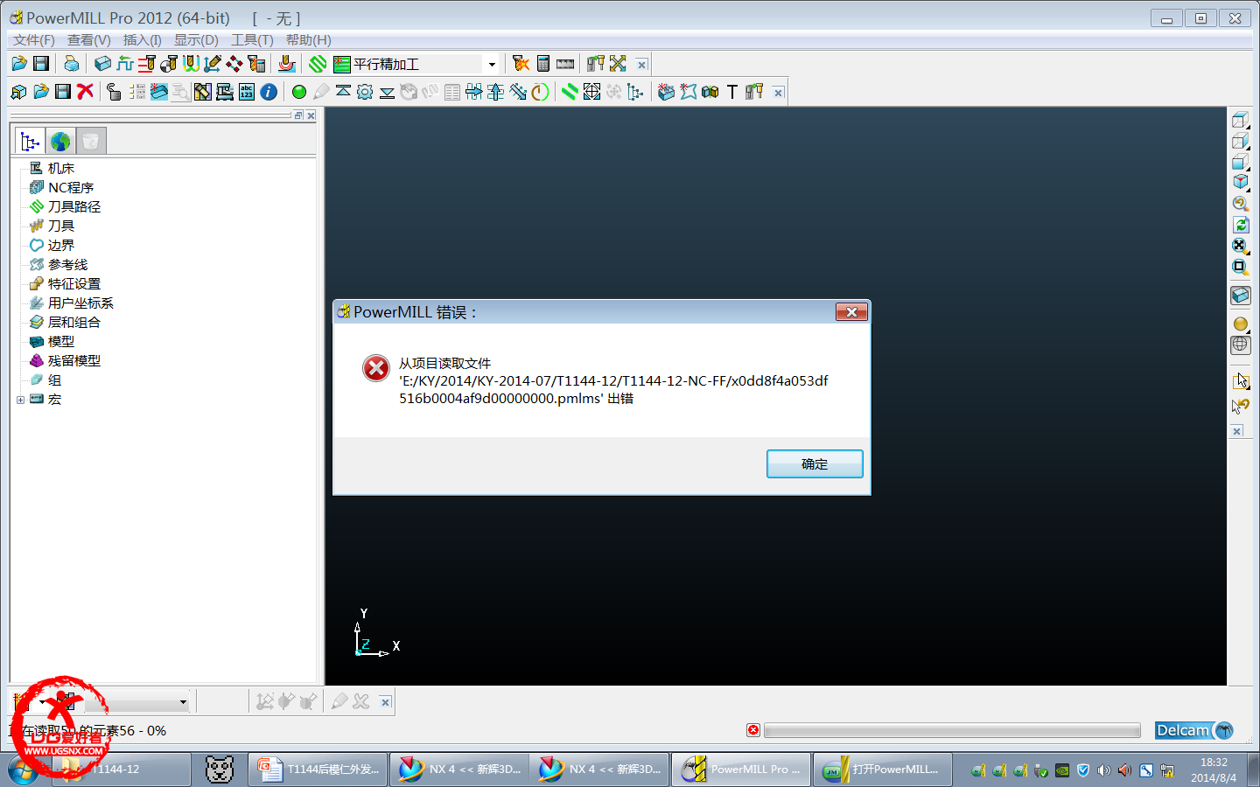Open the 工具(T) menu
This screenshot has width=1260, height=787.
coord(252,40)
